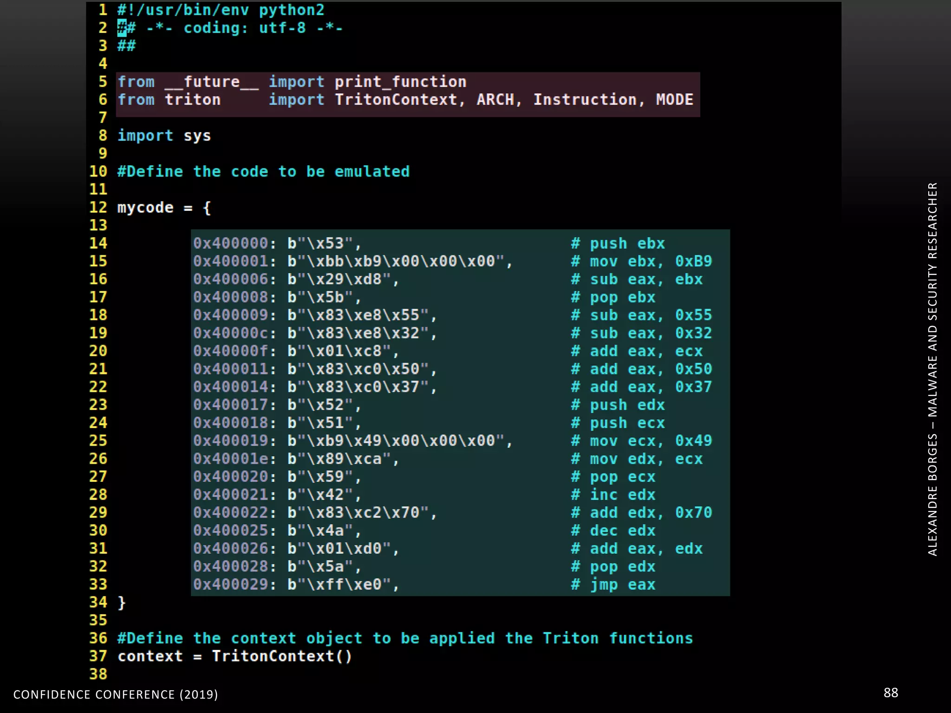Click the bytes b"\x83\xc0\x50"
Screen dimensions: 951x713
(358, 369)
